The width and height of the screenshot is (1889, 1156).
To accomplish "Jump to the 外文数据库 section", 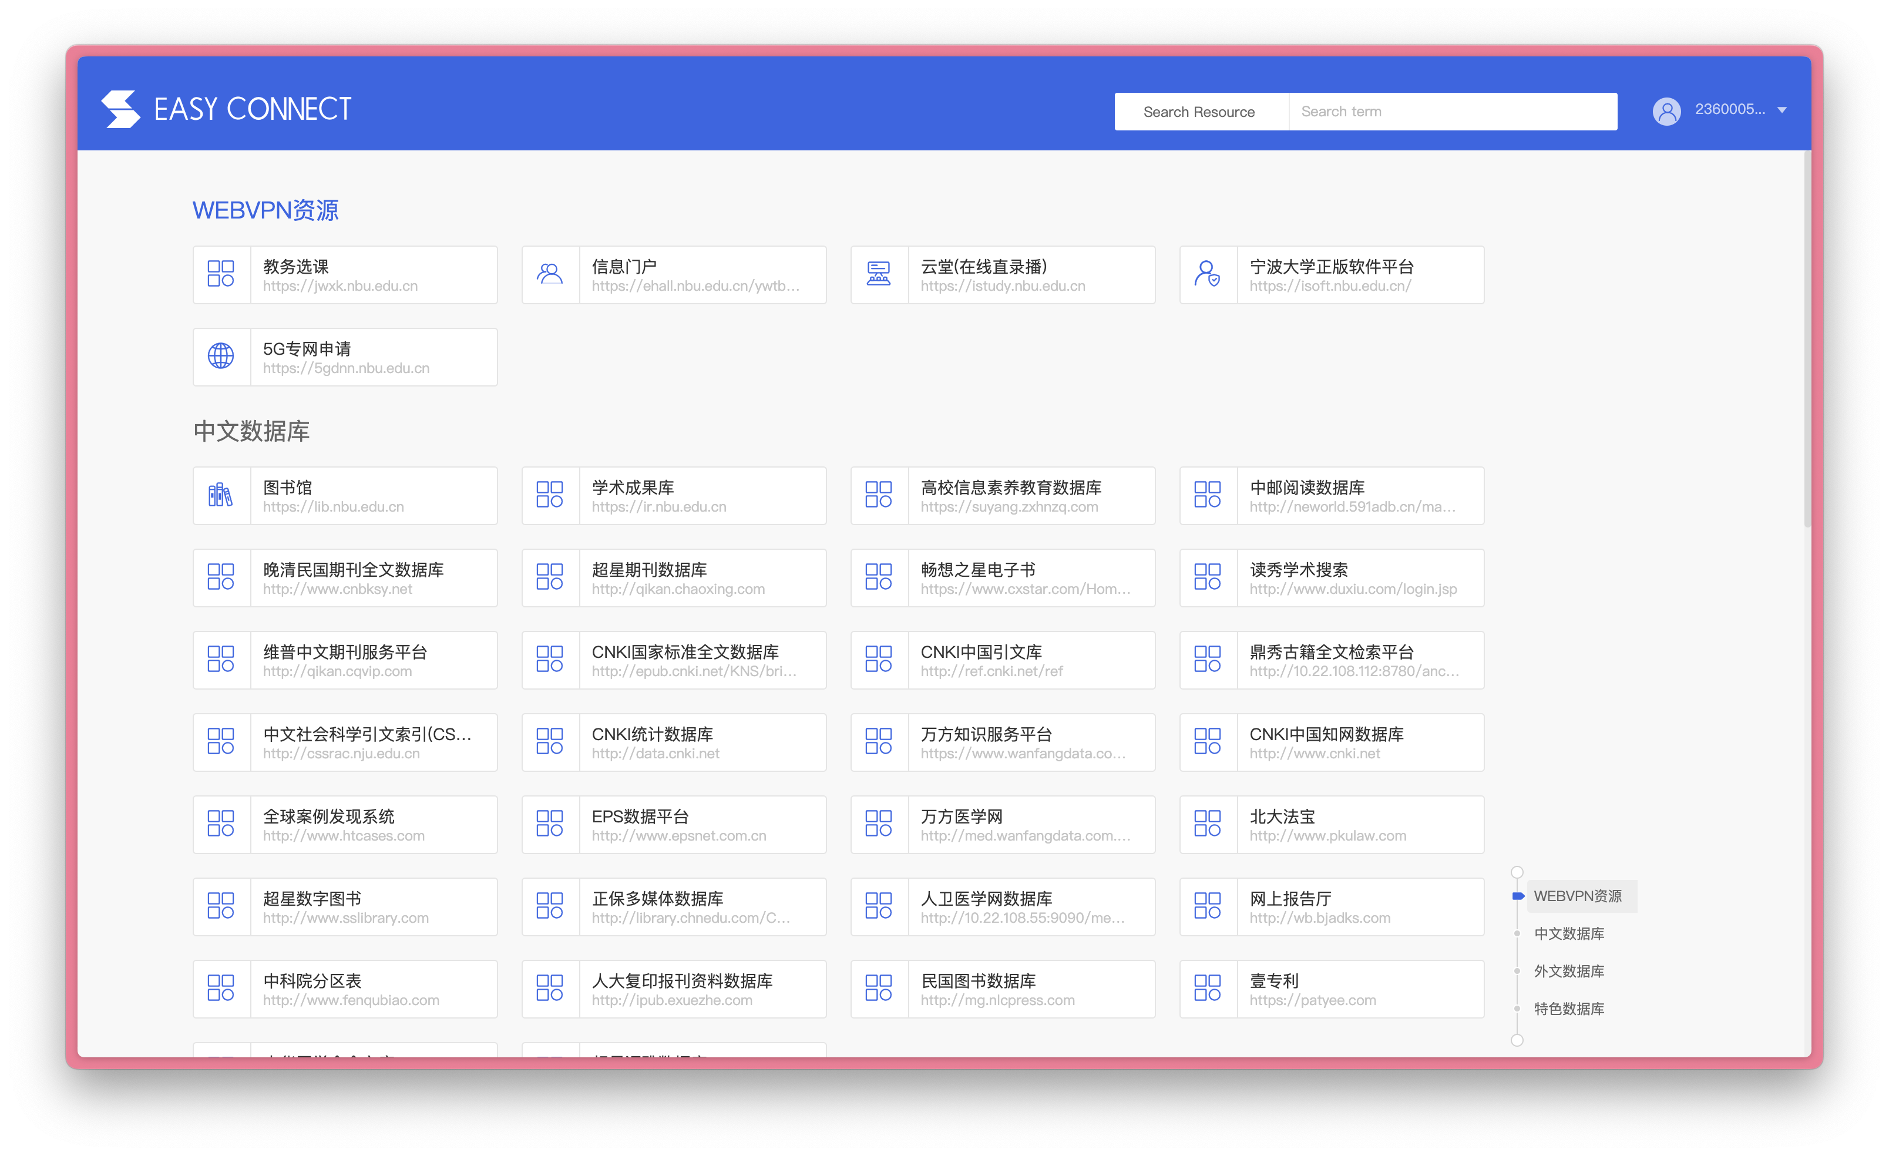I will pyautogui.click(x=1568, y=970).
